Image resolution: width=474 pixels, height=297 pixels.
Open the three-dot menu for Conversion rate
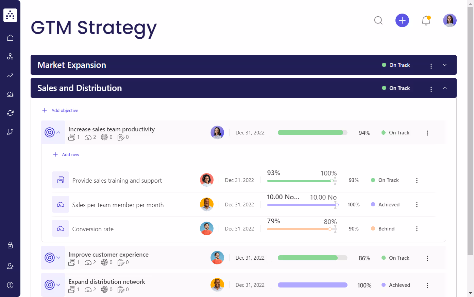point(417,228)
